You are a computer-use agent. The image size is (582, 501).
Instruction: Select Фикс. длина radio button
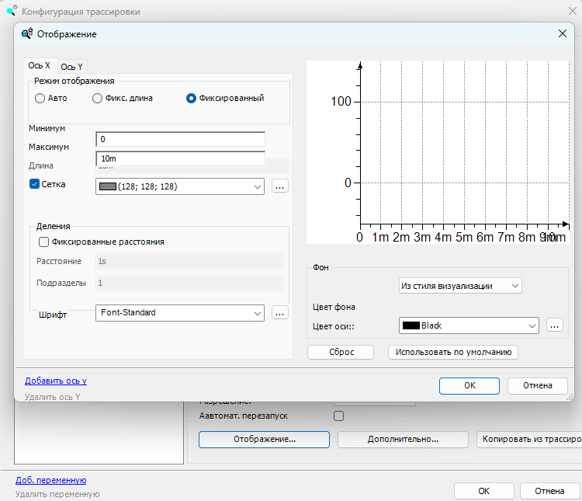[x=98, y=99]
